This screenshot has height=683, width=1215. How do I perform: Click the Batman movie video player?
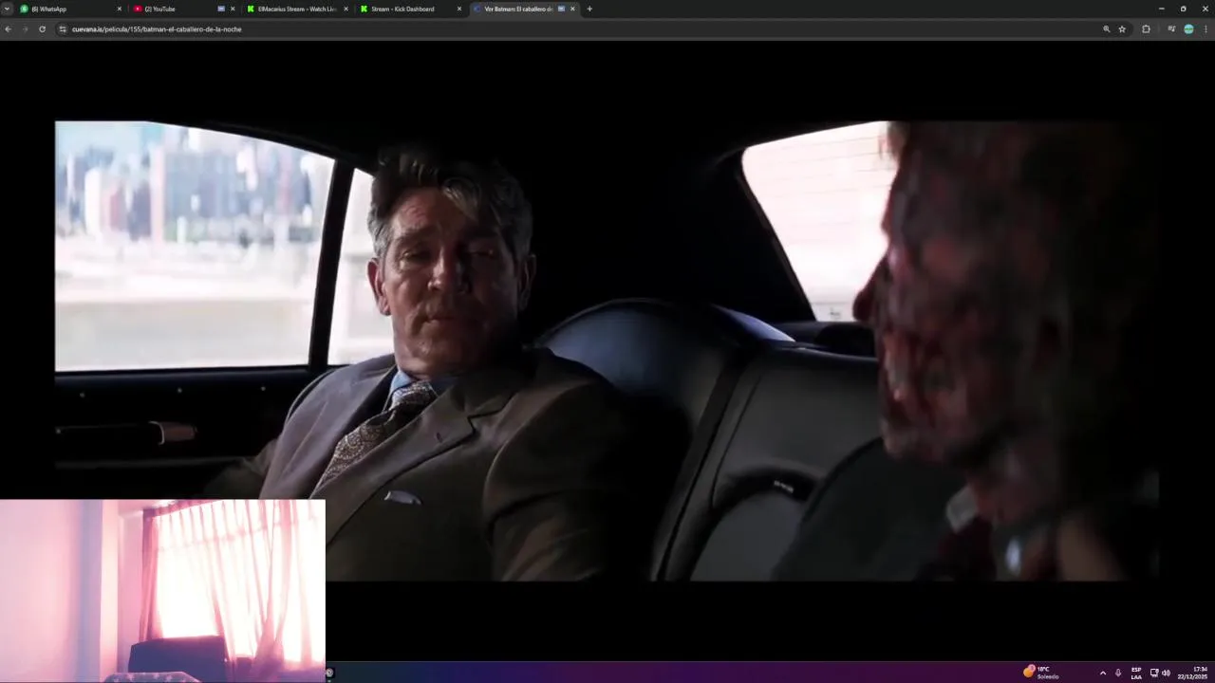[607, 350]
